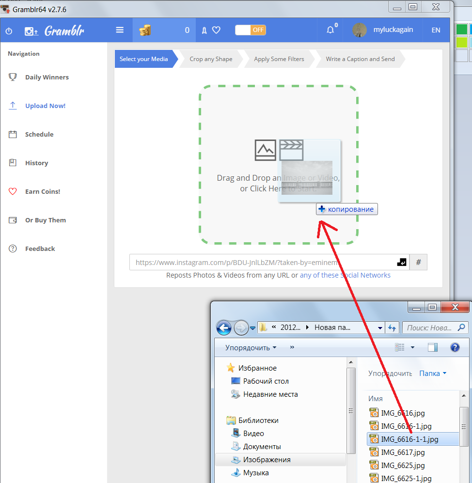Submit URL with the enter arrow icon
Image resolution: width=472 pixels, height=483 pixels.
point(401,262)
